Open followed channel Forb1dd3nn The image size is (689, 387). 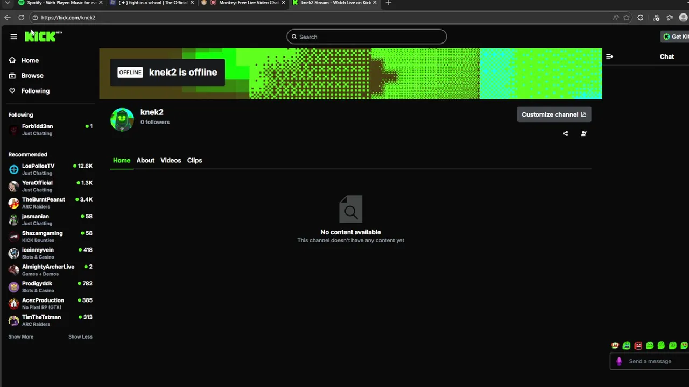51,130
